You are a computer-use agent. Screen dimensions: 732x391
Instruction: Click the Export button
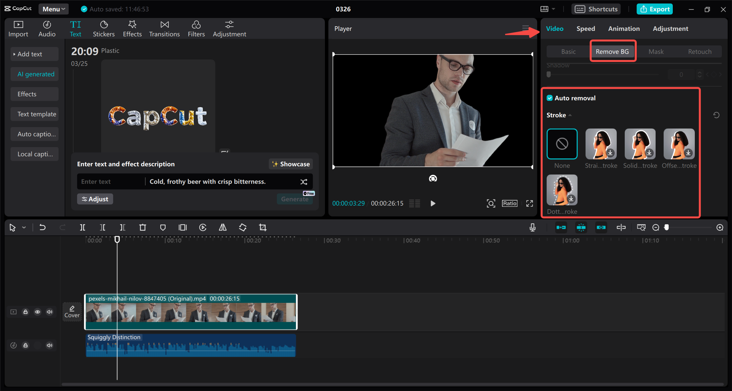(654, 9)
